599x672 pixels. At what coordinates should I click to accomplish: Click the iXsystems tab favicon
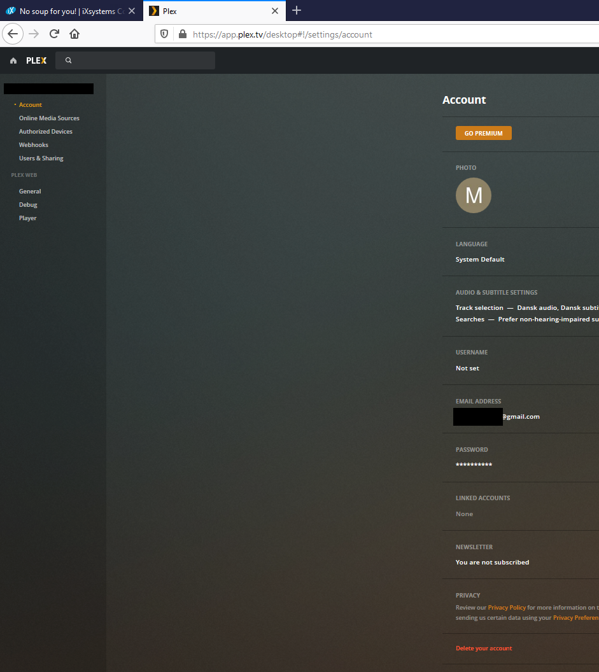click(x=11, y=11)
